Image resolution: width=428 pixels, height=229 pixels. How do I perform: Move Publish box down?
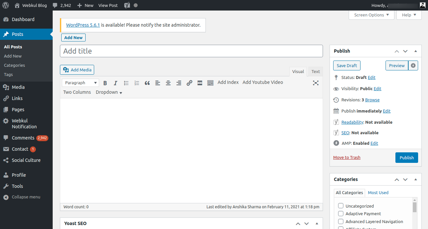click(x=405, y=51)
